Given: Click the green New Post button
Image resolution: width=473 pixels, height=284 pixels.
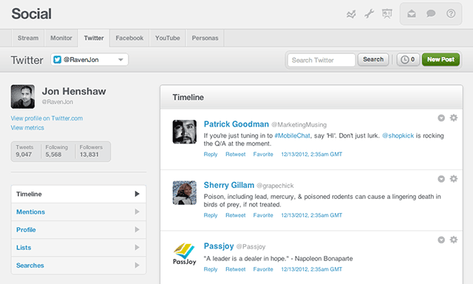Looking at the screenshot, I should pyautogui.click(x=440, y=59).
